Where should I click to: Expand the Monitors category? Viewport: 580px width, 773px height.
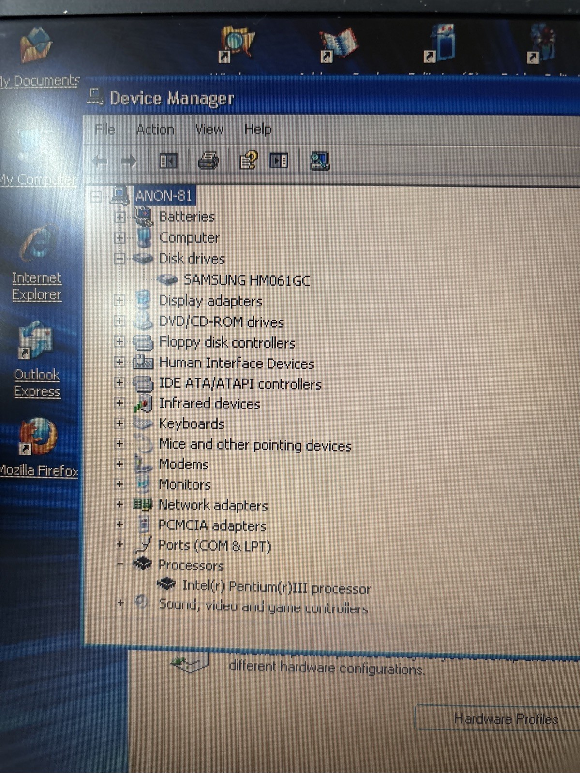pyautogui.click(x=119, y=484)
